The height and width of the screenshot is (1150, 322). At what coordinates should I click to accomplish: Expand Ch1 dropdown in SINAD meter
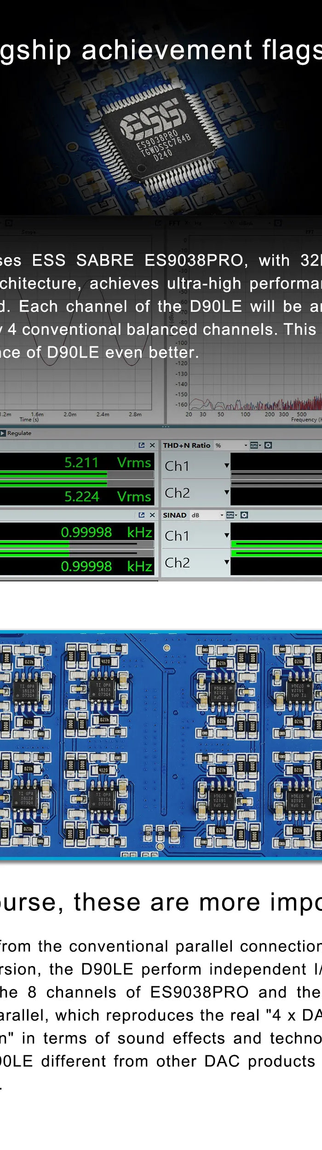pyautogui.click(x=226, y=535)
